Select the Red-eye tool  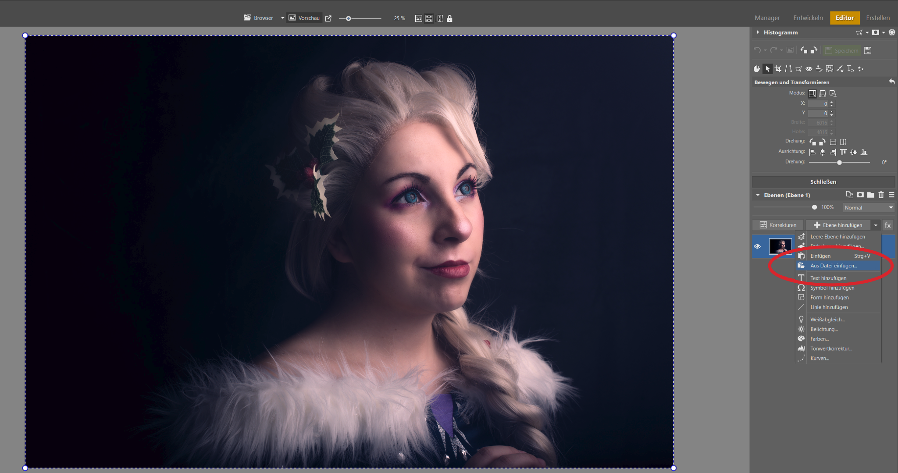pyautogui.click(x=809, y=69)
